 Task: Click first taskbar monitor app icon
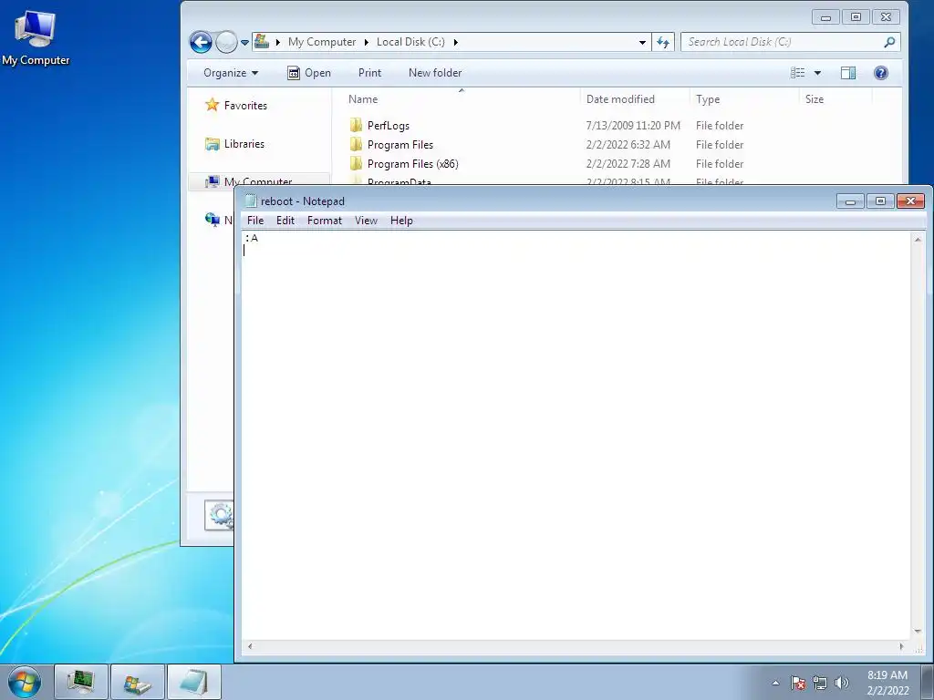click(x=81, y=682)
